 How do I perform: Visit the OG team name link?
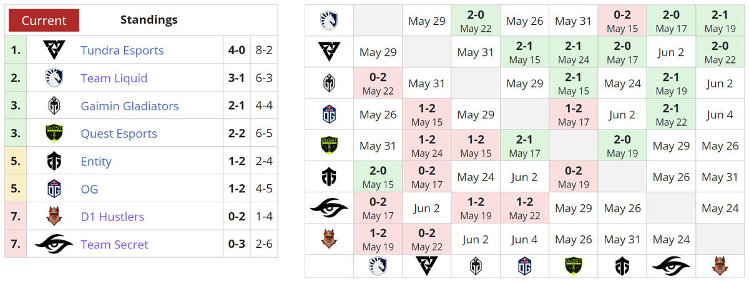point(89,189)
